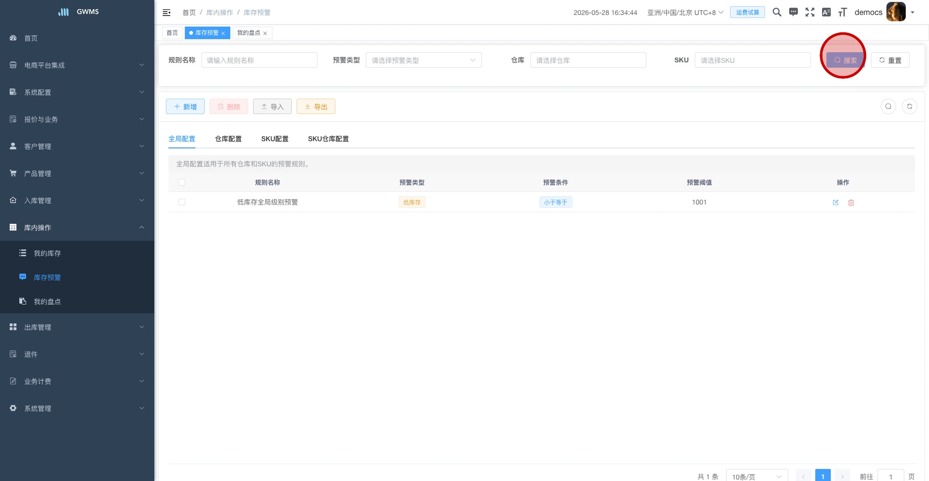The image size is (929, 481).
Task: Expand 退件 sidebar menu
Action: coord(77,354)
